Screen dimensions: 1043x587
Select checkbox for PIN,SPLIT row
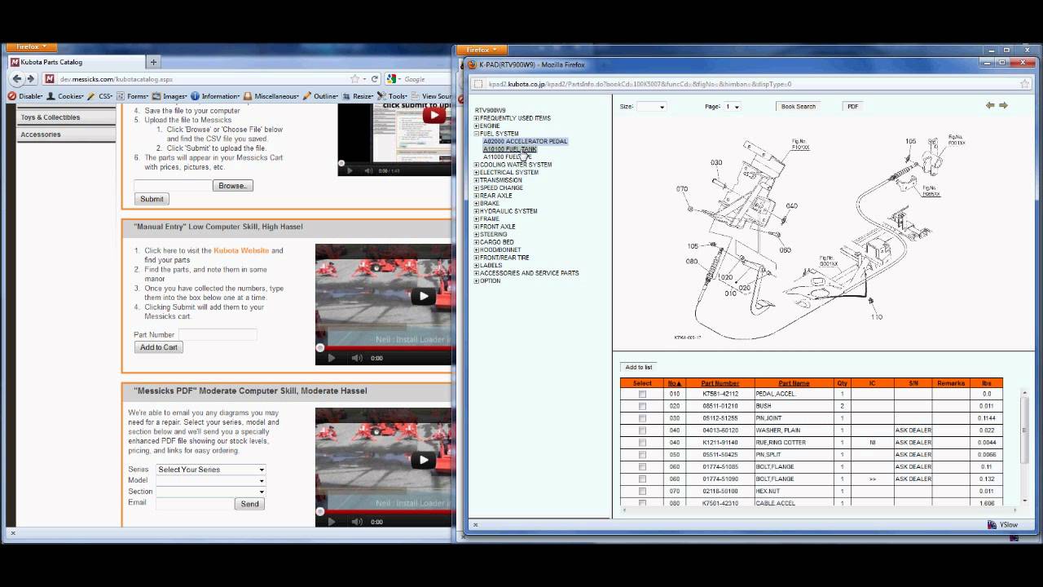[x=642, y=455]
